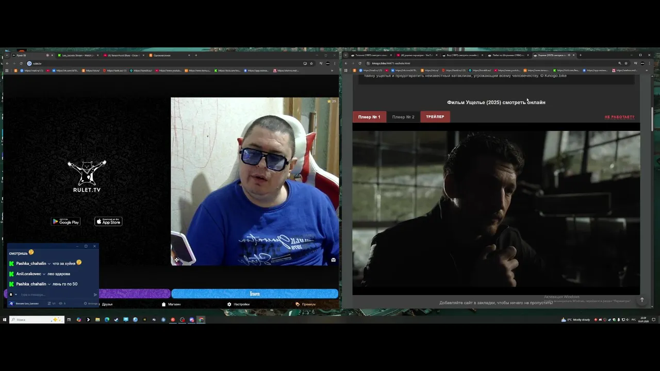Open Task View on the taskbar
Screen dimensions: 660x371
pos(69,319)
